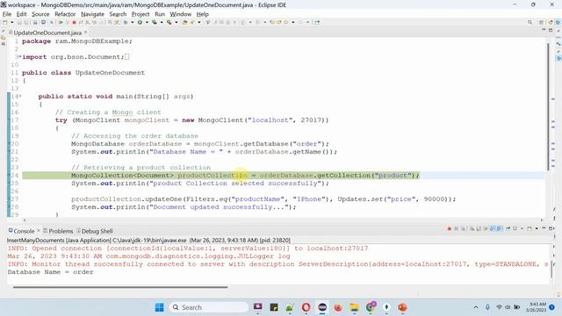562x316 pixels.
Task: Click Clear Console icon
Action: click(x=472, y=228)
